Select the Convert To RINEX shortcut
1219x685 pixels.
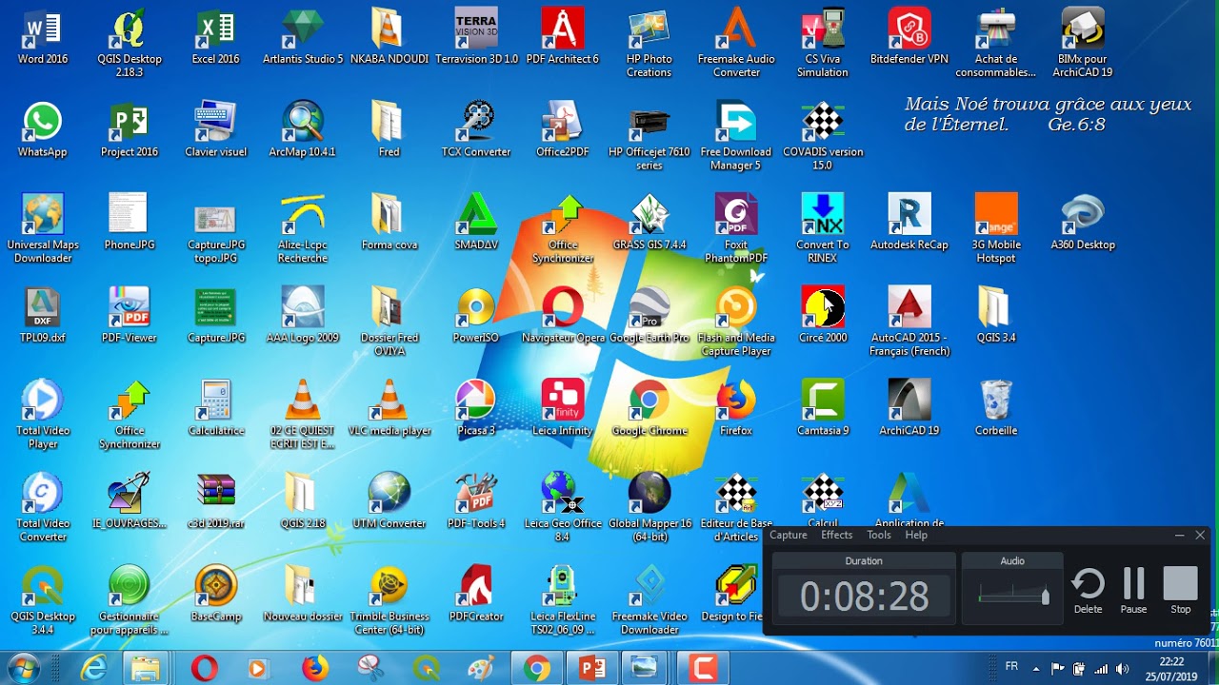(823, 229)
